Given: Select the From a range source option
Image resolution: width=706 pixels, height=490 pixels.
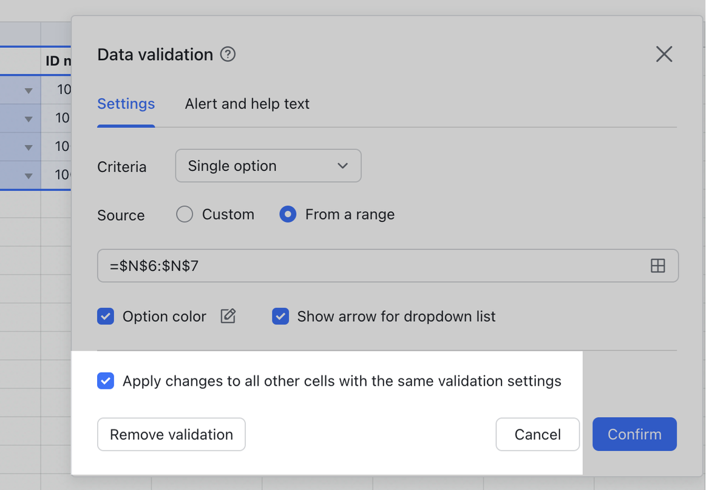Looking at the screenshot, I should point(287,214).
